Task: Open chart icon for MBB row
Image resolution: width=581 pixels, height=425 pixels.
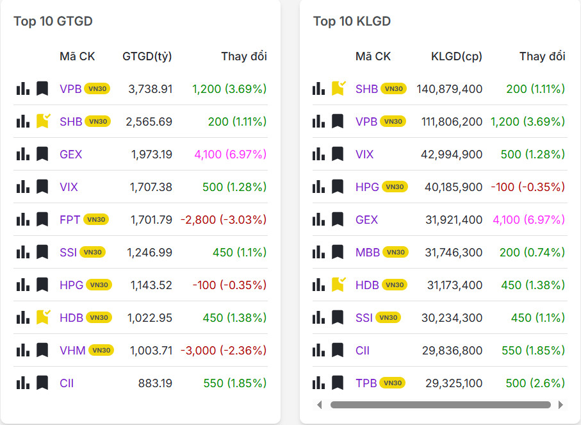Action: click(x=318, y=252)
